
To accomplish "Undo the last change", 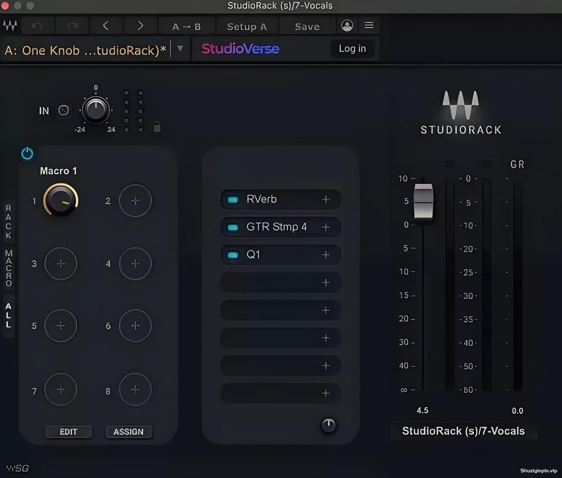I will [37, 26].
